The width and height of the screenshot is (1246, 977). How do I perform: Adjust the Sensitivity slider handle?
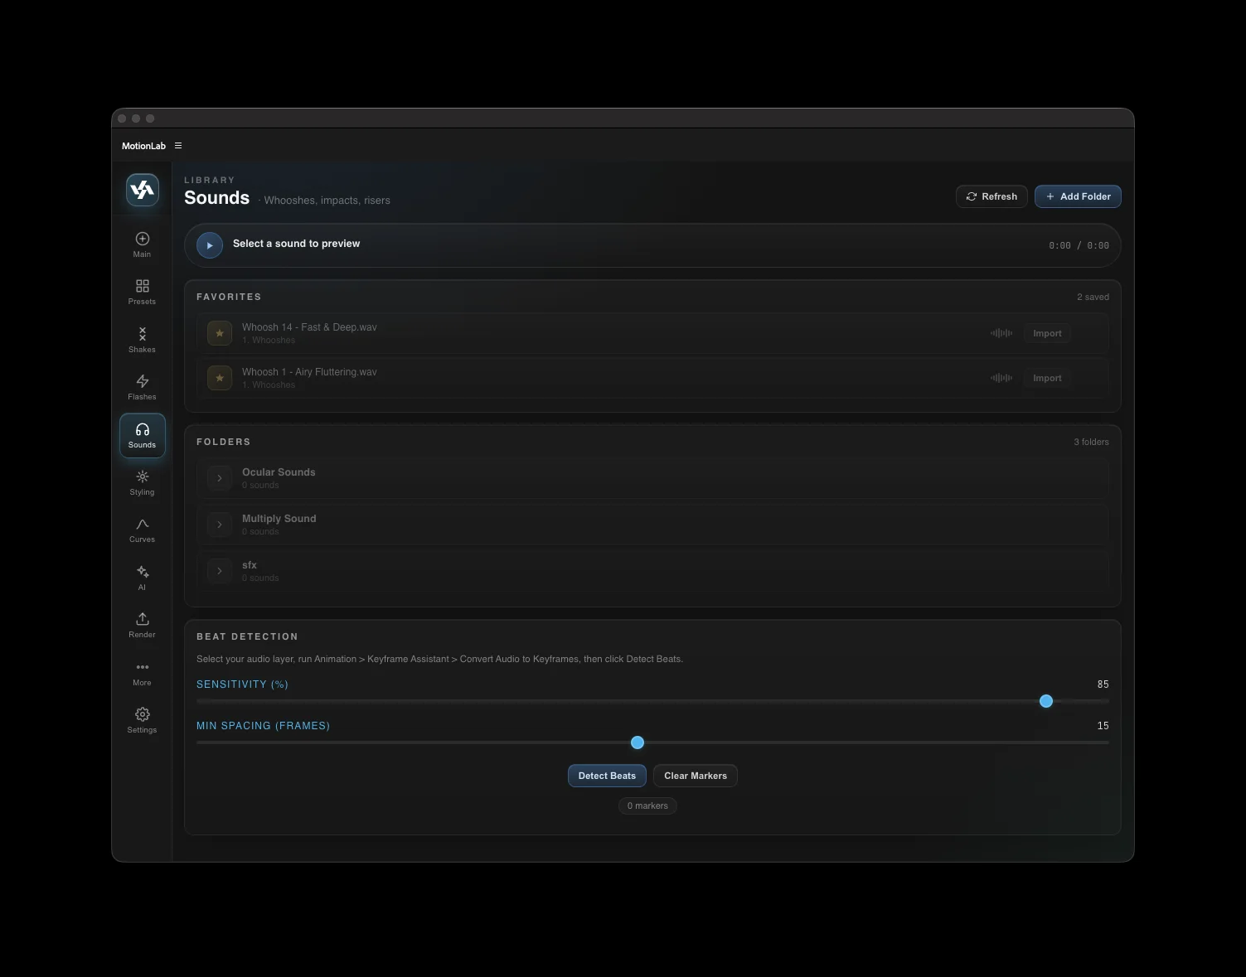tap(1046, 701)
